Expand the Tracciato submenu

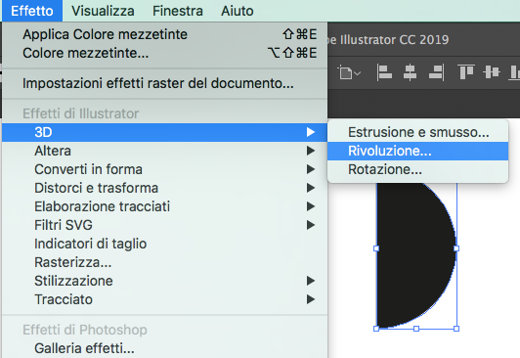164,299
